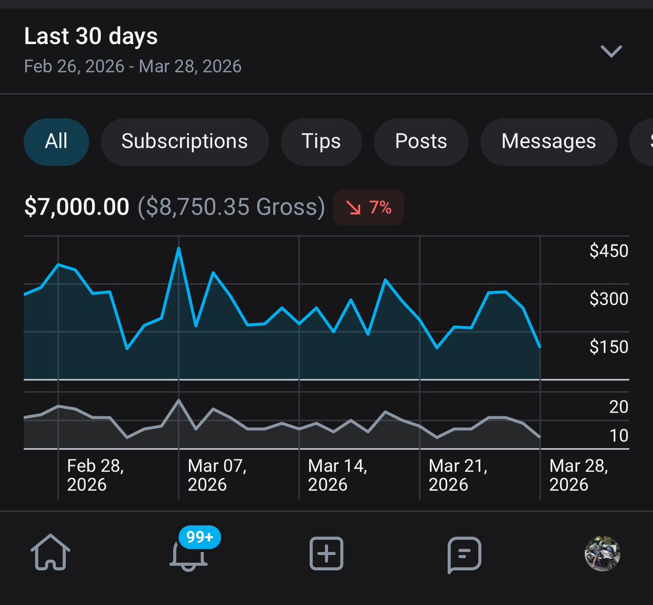Select the All earnings tab

56,142
